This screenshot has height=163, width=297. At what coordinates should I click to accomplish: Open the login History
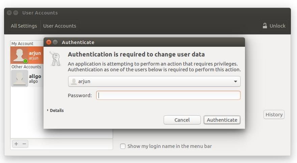[274, 115]
